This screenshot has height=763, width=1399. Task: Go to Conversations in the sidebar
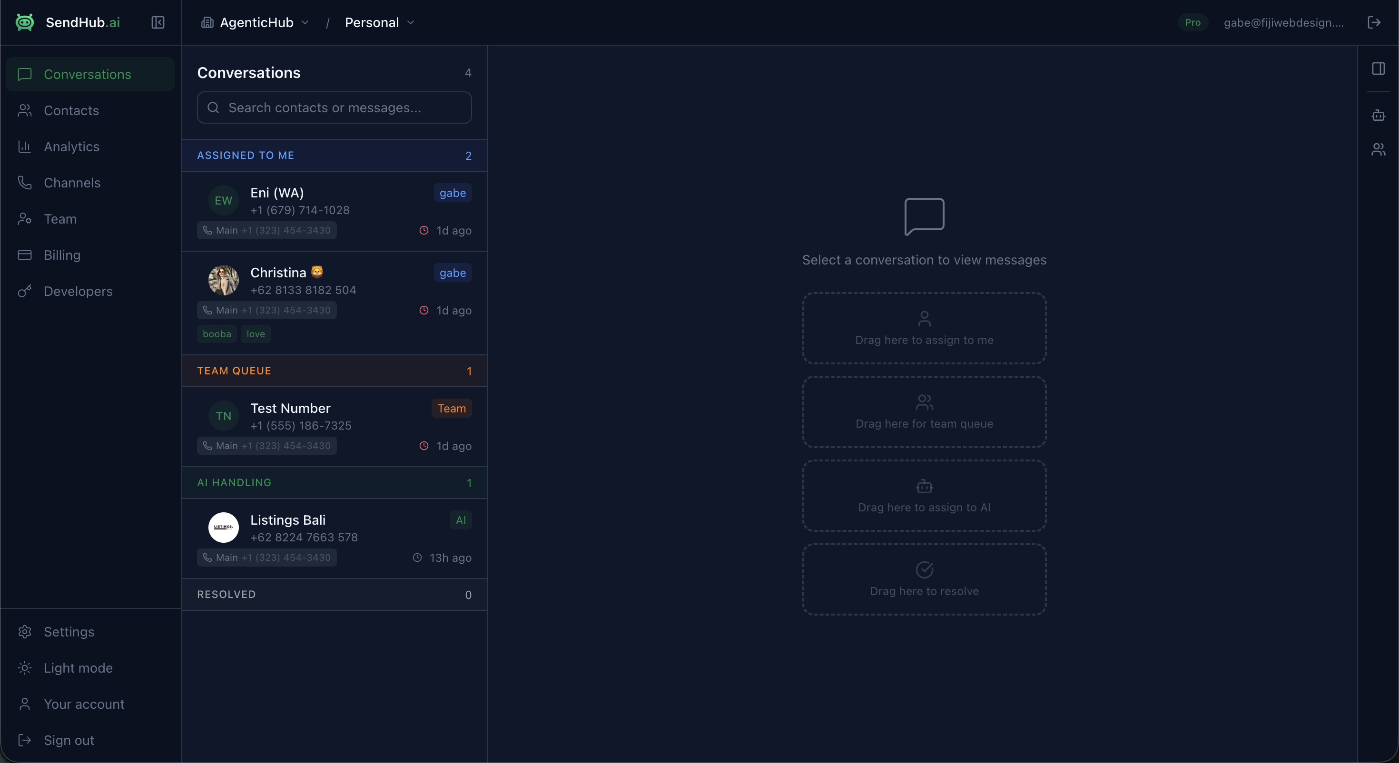[x=90, y=74]
